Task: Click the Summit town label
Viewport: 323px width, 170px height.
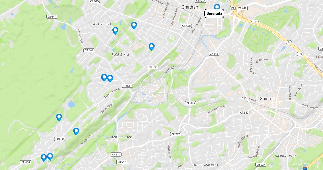Action: coord(267,99)
